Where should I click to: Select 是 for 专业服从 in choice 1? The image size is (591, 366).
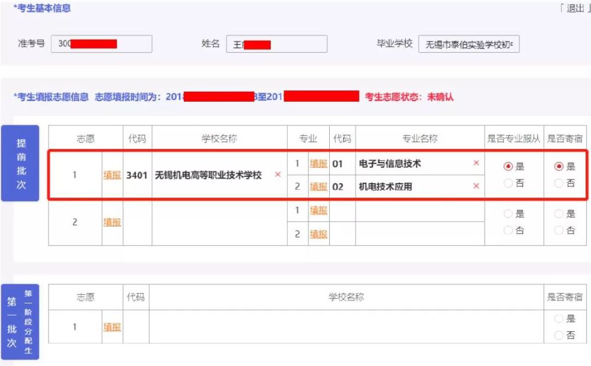tap(508, 166)
